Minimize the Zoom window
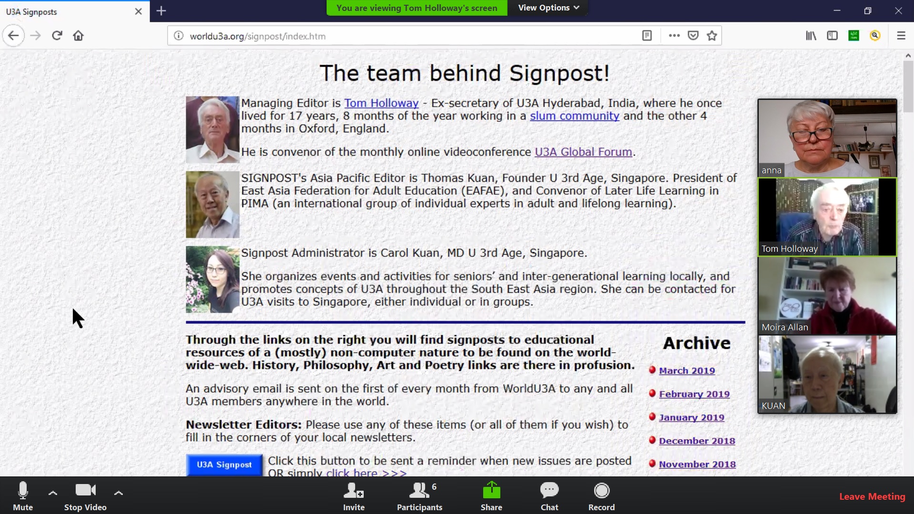The width and height of the screenshot is (914, 514). 837,10
